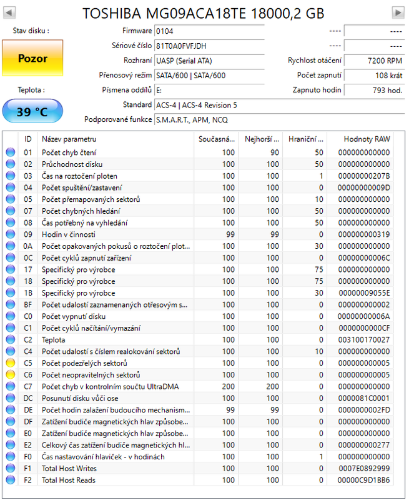Click the Název parametru column header
Screen dimensions: 409x500
(116, 139)
